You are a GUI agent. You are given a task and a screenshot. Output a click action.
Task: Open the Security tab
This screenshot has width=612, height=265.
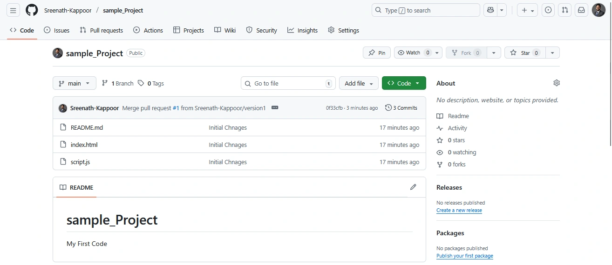[x=261, y=30]
